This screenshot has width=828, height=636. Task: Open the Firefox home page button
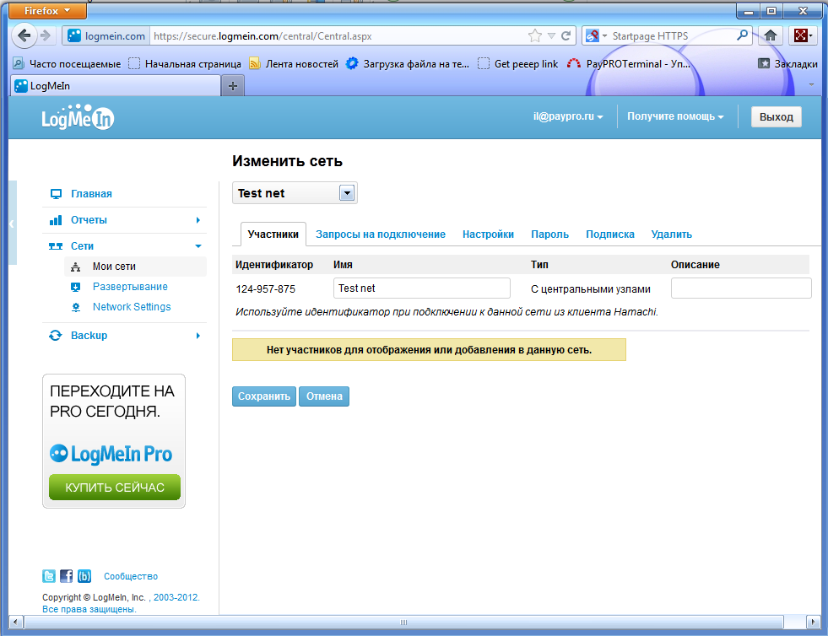point(770,35)
